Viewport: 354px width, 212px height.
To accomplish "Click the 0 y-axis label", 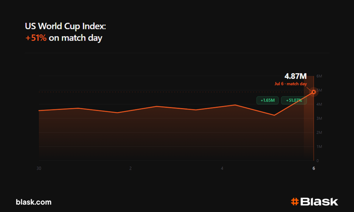I will coord(318,161).
